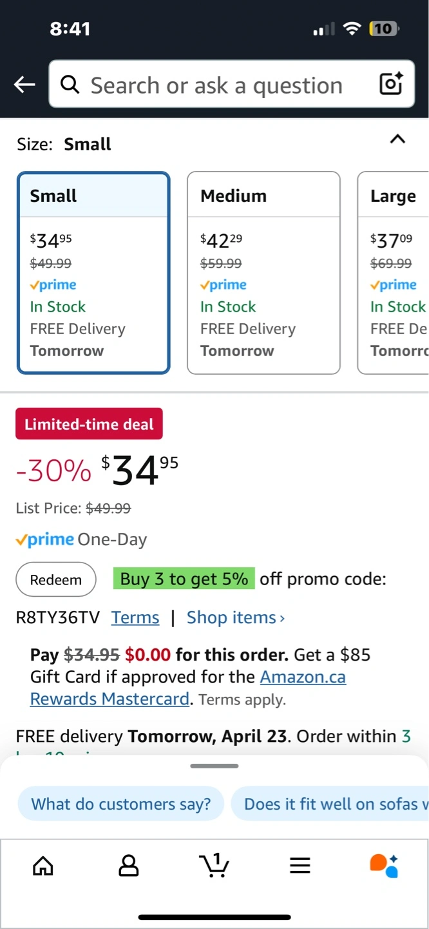Open the shopping cart icon
Viewport: 429px width, 929px height.
214,865
